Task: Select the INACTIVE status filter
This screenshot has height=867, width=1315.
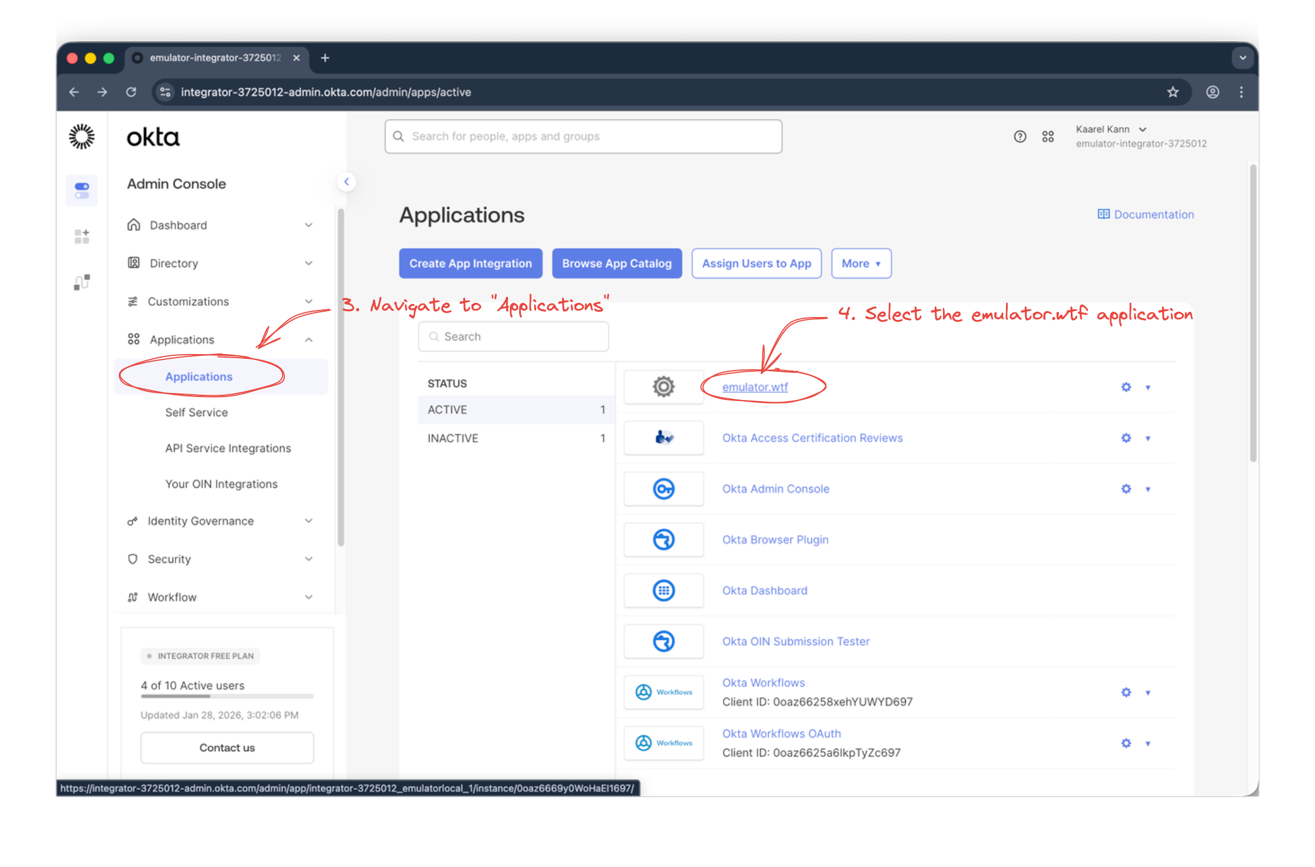Action: point(452,438)
